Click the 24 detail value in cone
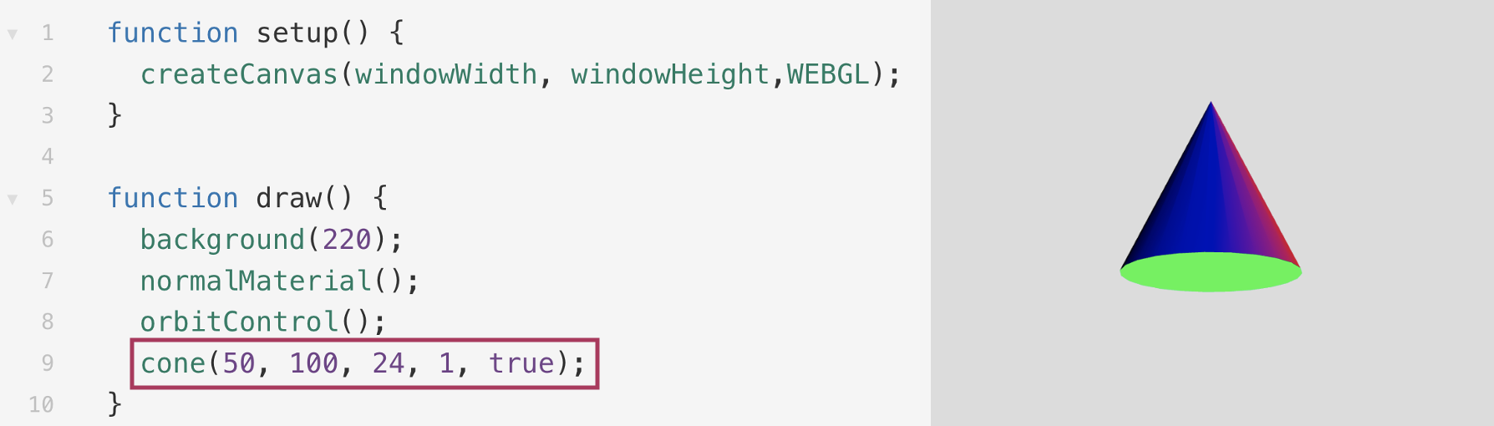Viewport: 1494px width, 426px height. (388, 363)
